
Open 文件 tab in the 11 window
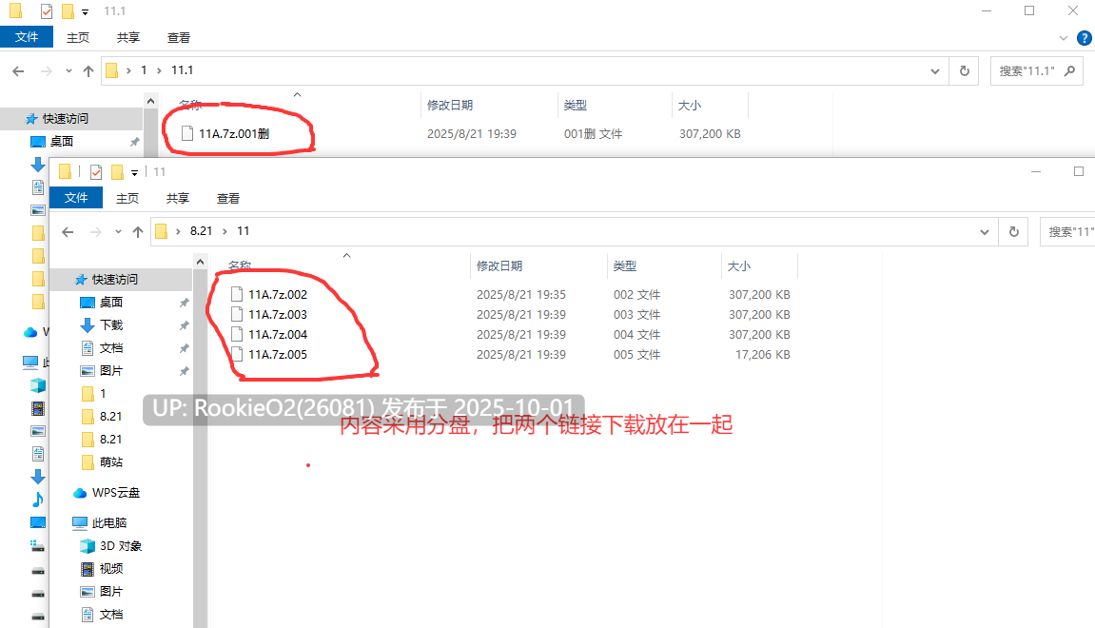[x=76, y=198]
